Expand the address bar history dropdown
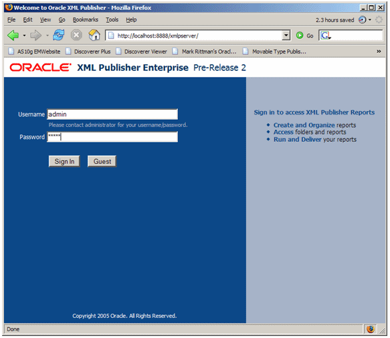Viewport: 390px width, 338px height. coord(286,35)
